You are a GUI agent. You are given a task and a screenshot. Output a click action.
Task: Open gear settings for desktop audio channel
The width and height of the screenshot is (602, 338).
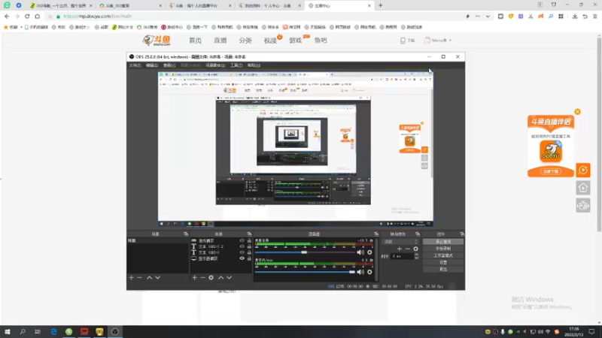point(369,252)
